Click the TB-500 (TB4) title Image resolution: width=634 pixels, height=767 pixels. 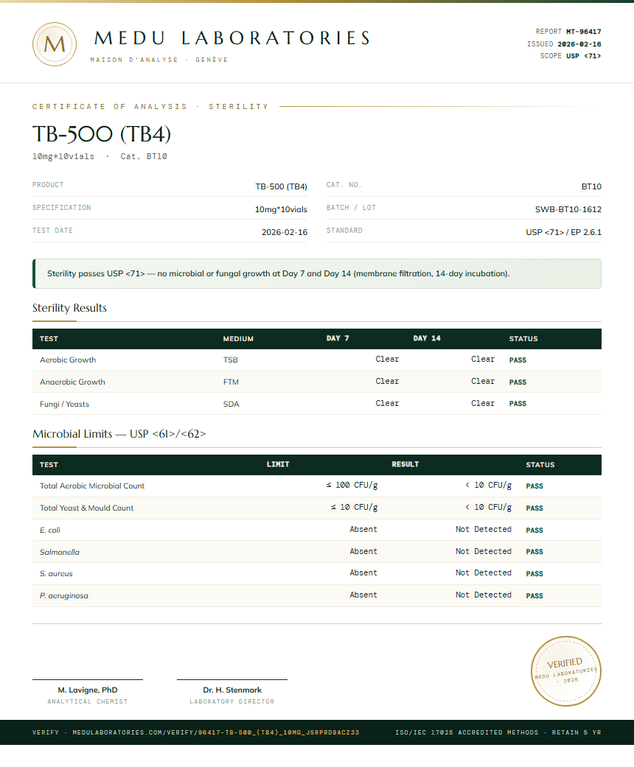pos(102,134)
